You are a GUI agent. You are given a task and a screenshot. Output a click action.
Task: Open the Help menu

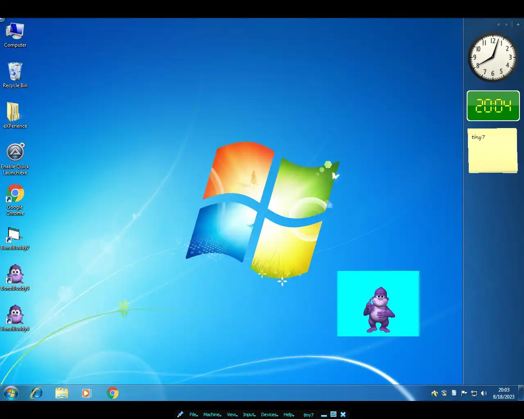[x=289, y=414]
